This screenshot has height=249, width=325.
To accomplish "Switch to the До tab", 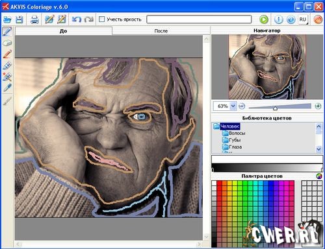I will [63, 31].
